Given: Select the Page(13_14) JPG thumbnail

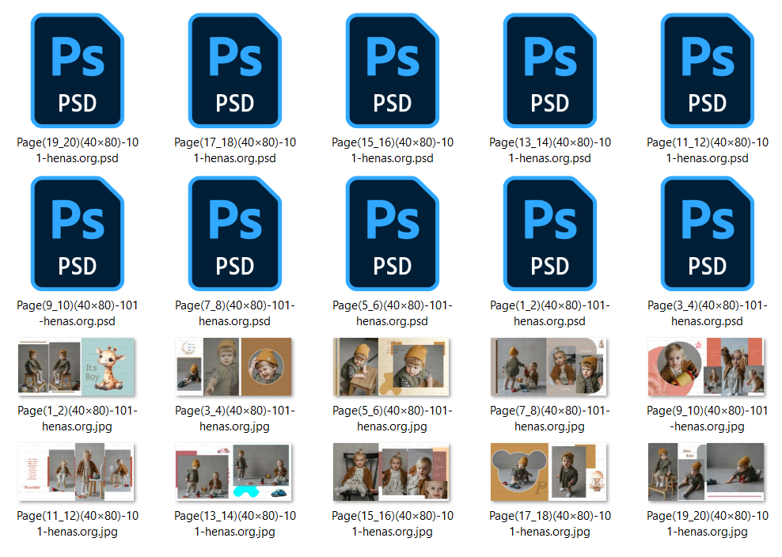Looking at the screenshot, I should [233, 472].
